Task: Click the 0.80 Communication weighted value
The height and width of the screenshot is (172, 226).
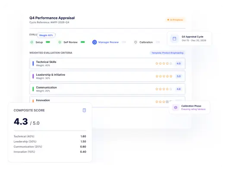Action: point(83,147)
